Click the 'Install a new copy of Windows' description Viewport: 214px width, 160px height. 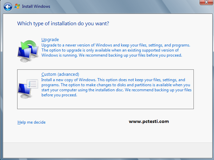coord(116,87)
